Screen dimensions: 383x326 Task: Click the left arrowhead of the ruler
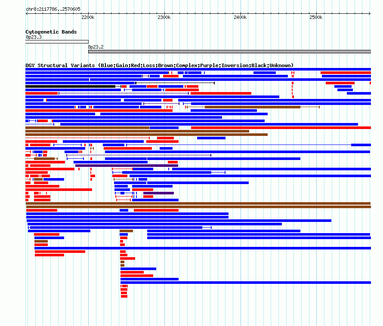pos(27,13)
